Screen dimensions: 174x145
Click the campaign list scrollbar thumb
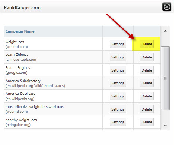(x=165, y=78)
